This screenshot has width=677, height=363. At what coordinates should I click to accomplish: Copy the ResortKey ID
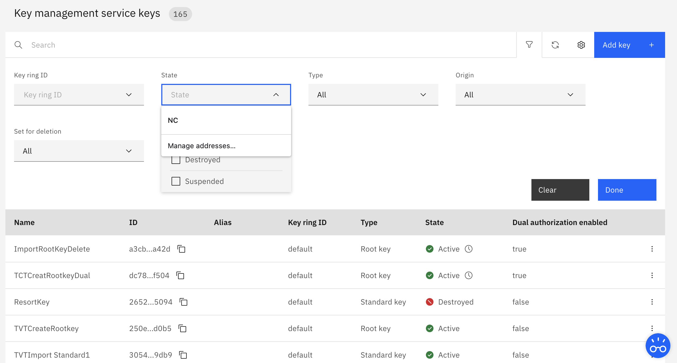click(x=184, y=302)
